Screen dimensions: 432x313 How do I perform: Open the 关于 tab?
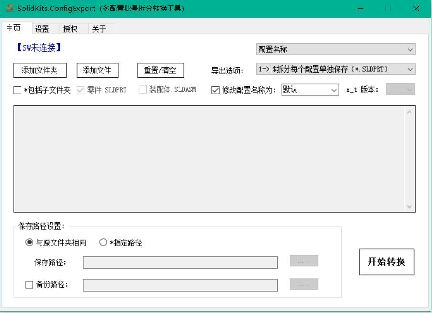(x=99, y=29)
